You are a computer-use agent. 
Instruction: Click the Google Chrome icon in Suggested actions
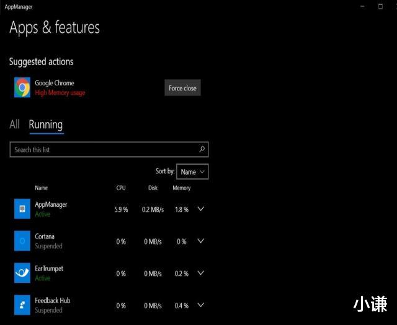[x=22, y=87]
